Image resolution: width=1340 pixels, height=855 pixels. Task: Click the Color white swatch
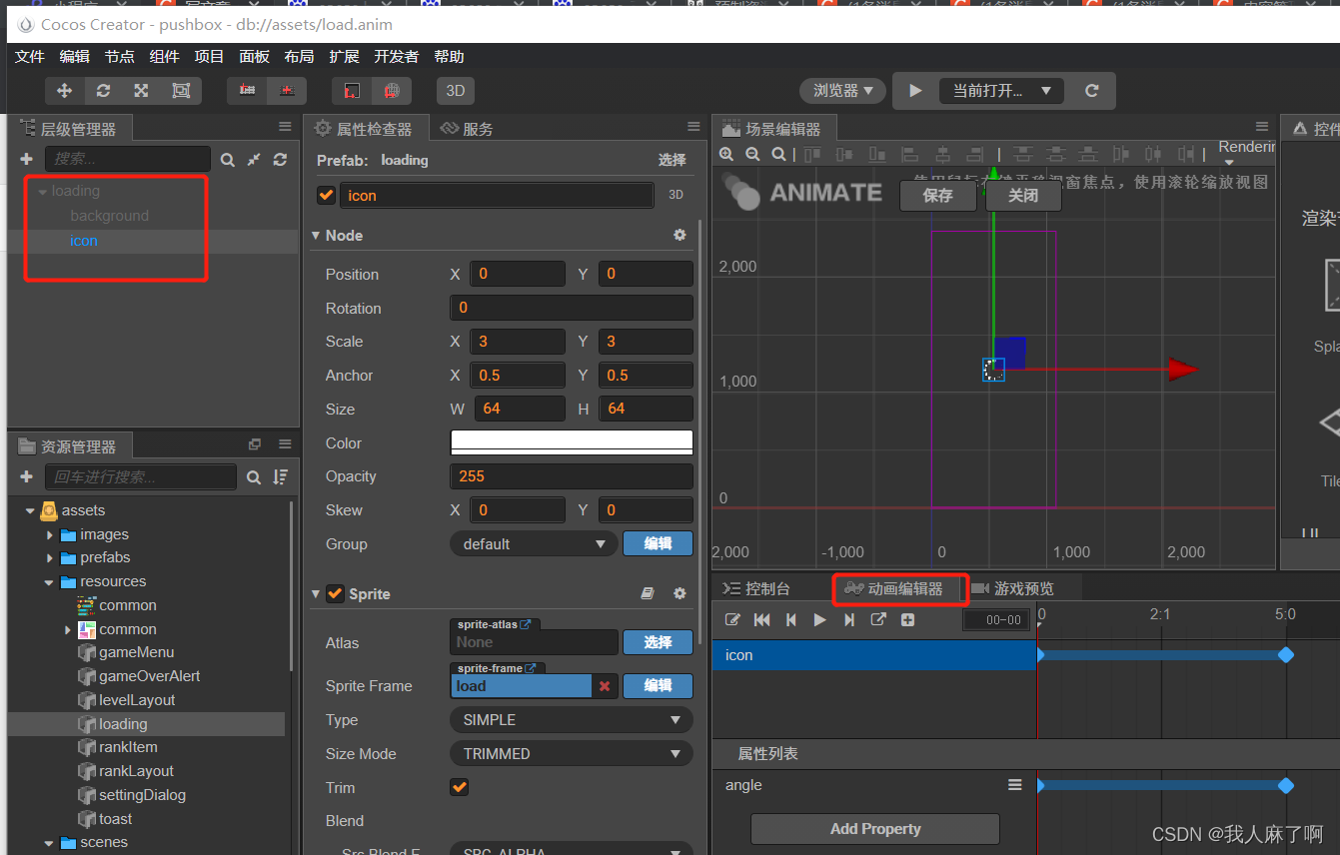[x=572, y=442]
